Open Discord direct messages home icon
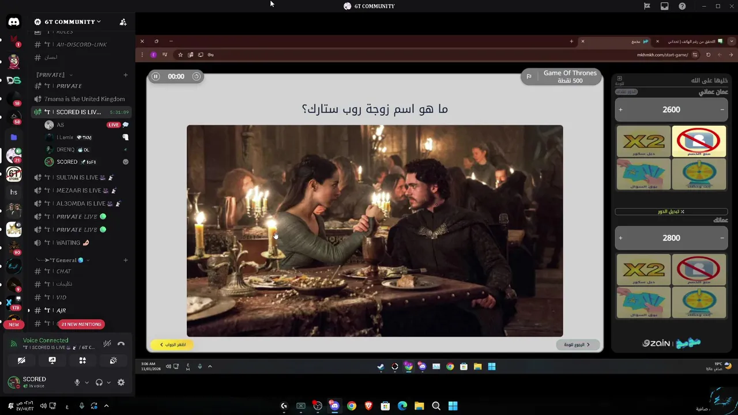738x415 pixels. pos(14,22)
